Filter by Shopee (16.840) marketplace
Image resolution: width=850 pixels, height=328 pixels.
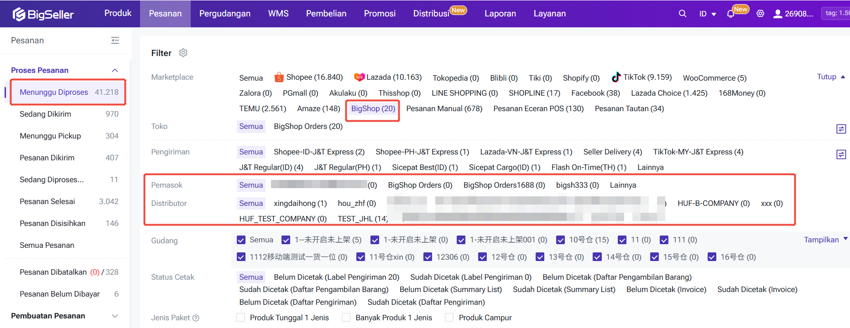point(308,77)
